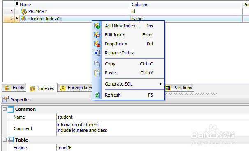Sort by the Columns column header

pos(187,5)
